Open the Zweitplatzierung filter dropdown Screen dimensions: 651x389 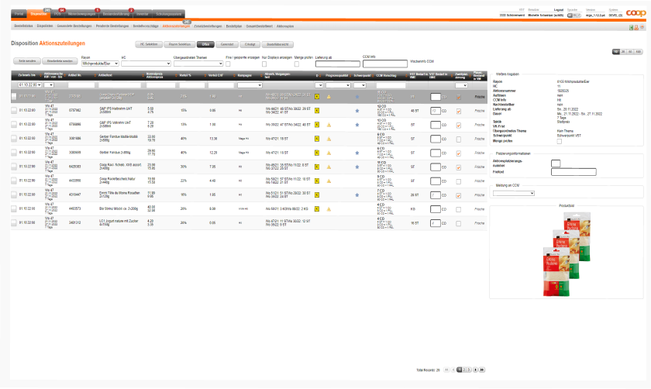[461, 85]
